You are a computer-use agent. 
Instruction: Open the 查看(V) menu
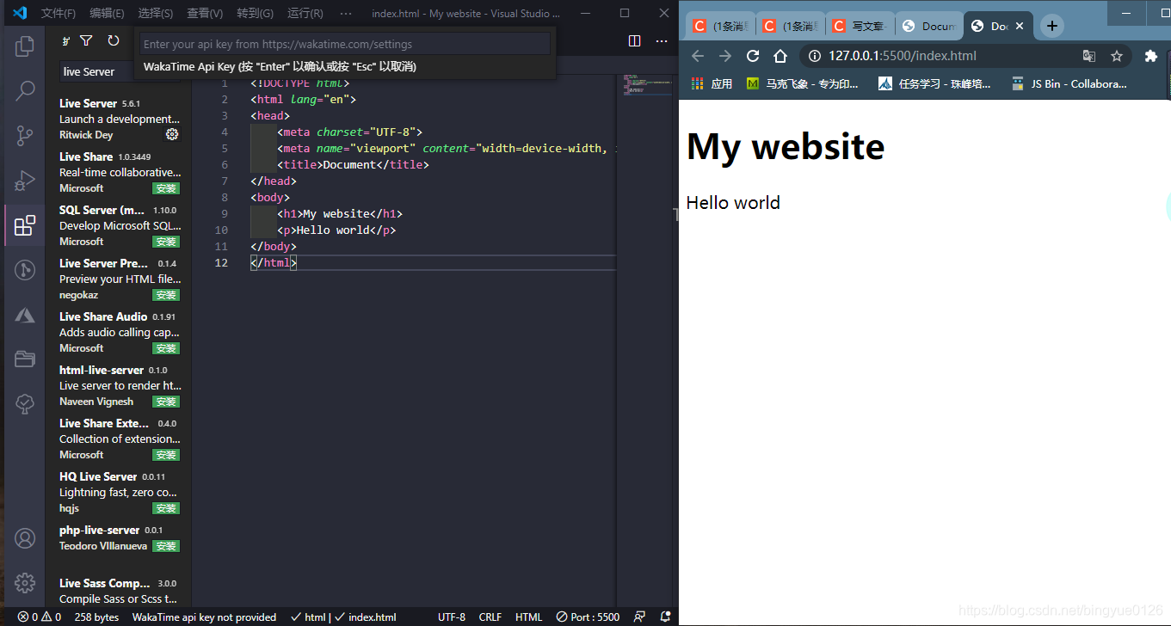[x=205, y=13]
